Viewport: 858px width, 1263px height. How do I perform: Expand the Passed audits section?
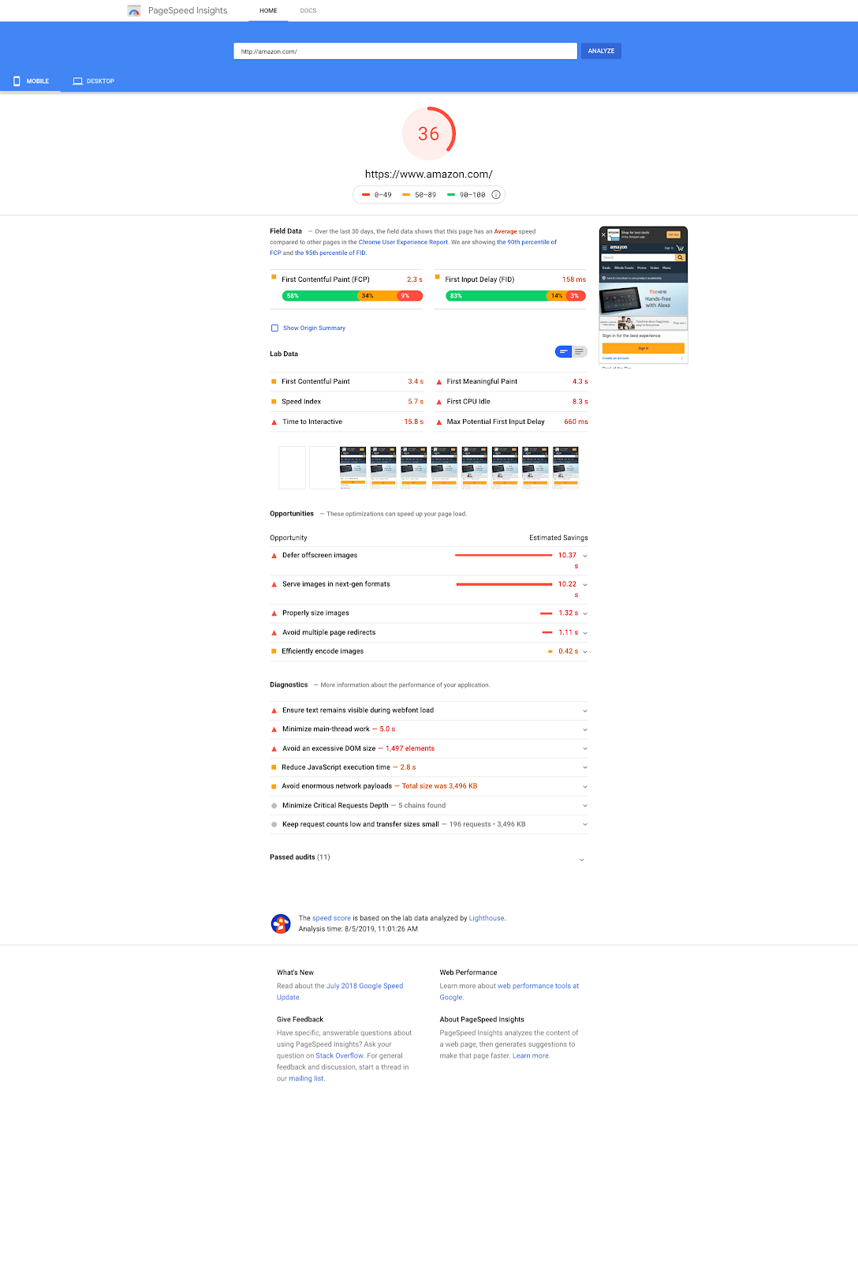(582, 860)
